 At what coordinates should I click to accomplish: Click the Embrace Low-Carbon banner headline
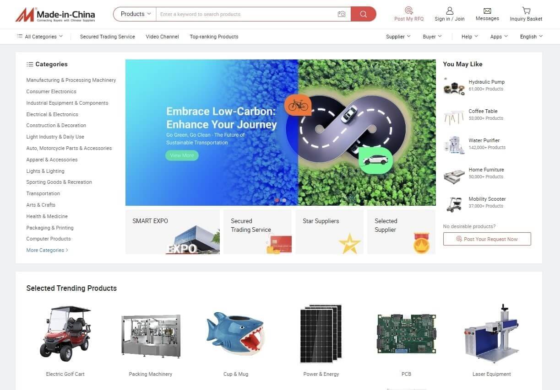(x=222, y=118)
